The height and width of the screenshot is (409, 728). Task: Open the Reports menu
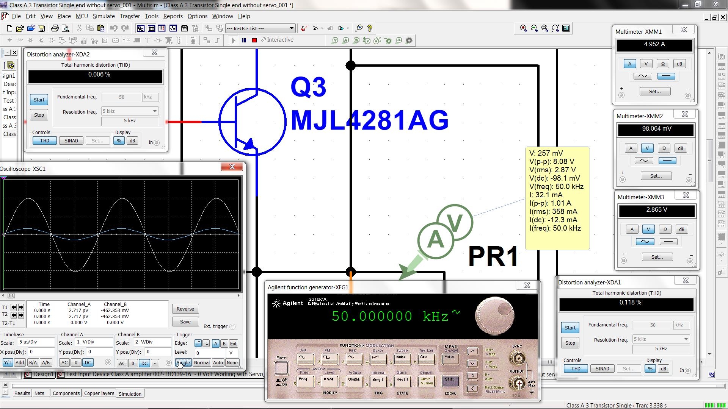(x=173, y=16)
